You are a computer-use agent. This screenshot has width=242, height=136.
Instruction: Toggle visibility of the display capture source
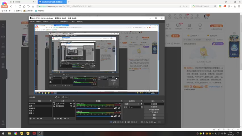click(x=71, y=106)
